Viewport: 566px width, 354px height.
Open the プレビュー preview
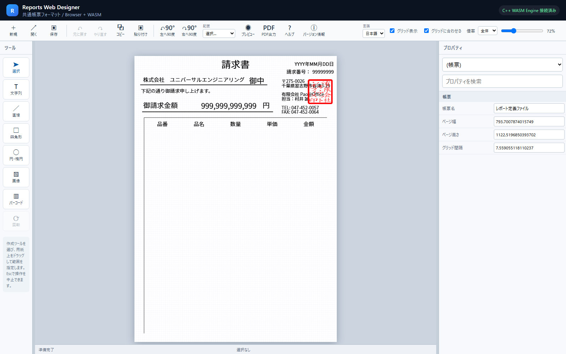click(x=248, y=31)
